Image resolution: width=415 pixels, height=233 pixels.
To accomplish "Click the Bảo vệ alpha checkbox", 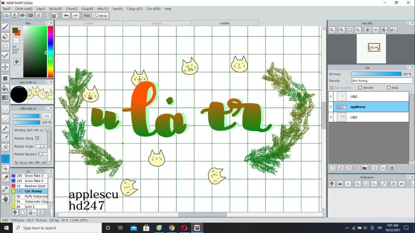I will [x=332, y=88].
